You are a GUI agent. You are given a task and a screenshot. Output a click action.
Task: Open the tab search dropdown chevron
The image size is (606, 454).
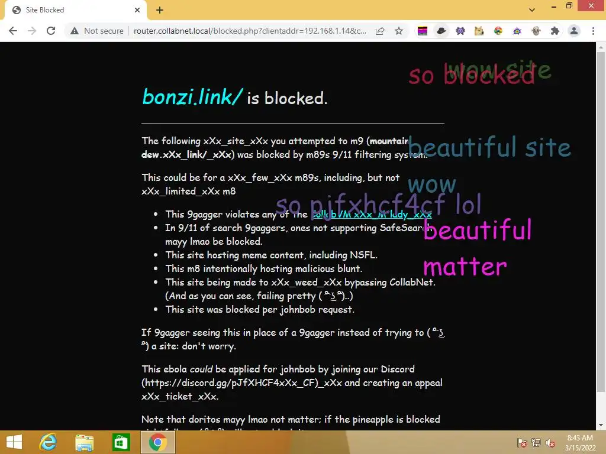(x=532, y=10)
